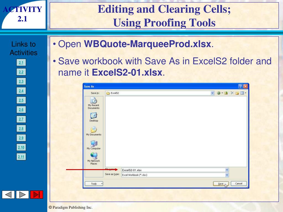The height and width of the screenshot is (212, 283).
Task: Open activity link 2.1
Action: pos(21,63)
